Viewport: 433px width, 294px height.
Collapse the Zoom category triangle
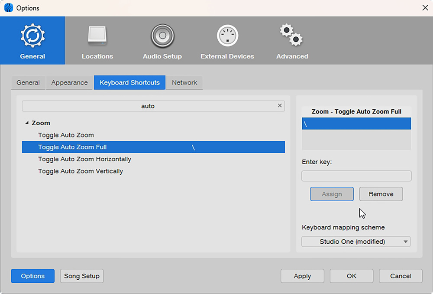click(x=27, y=123)
